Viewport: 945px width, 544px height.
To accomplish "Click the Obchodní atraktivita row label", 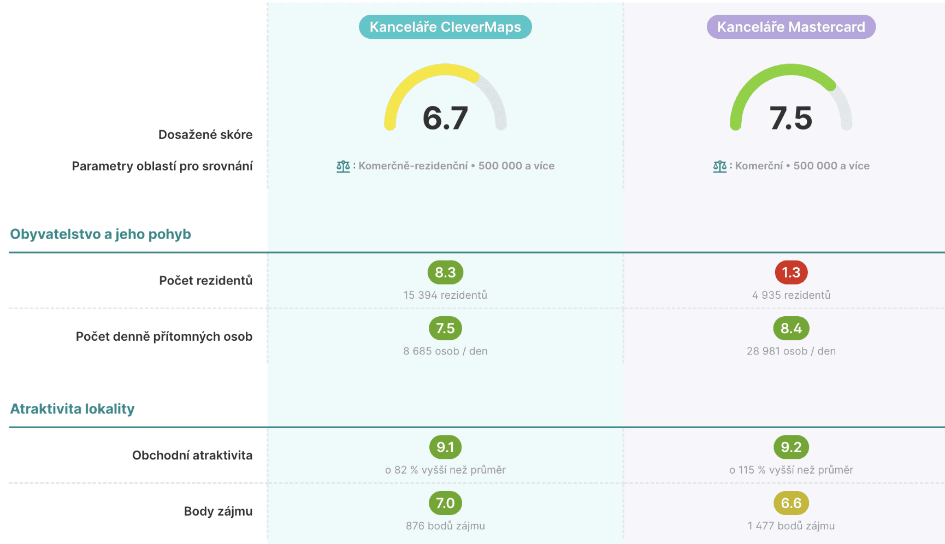I will tap(192, 456).
